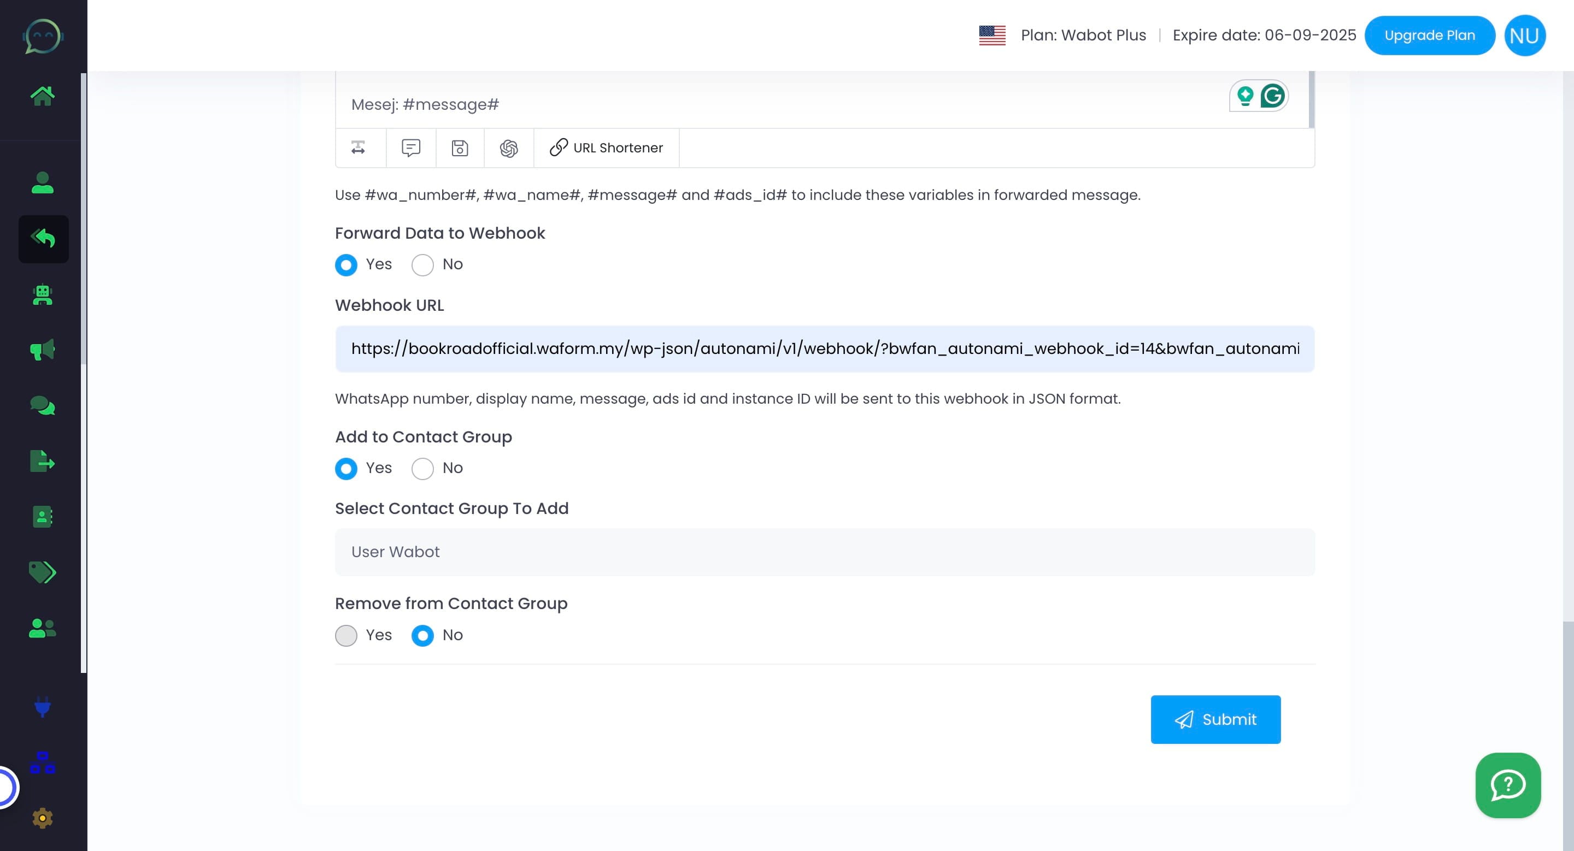Open the tags section from the sidebar
Image resolution: width=1574 pixels, height=851 pixels.
point(42,572)
